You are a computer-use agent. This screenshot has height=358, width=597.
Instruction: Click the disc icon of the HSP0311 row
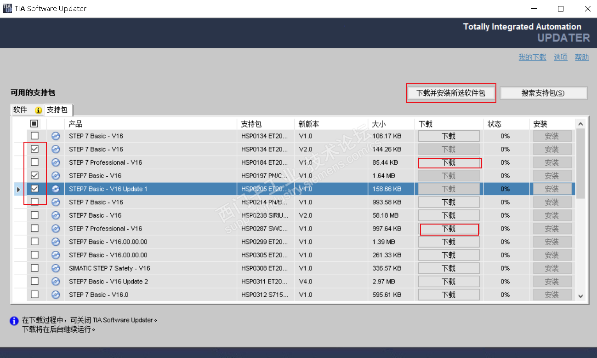coord(56,282)
